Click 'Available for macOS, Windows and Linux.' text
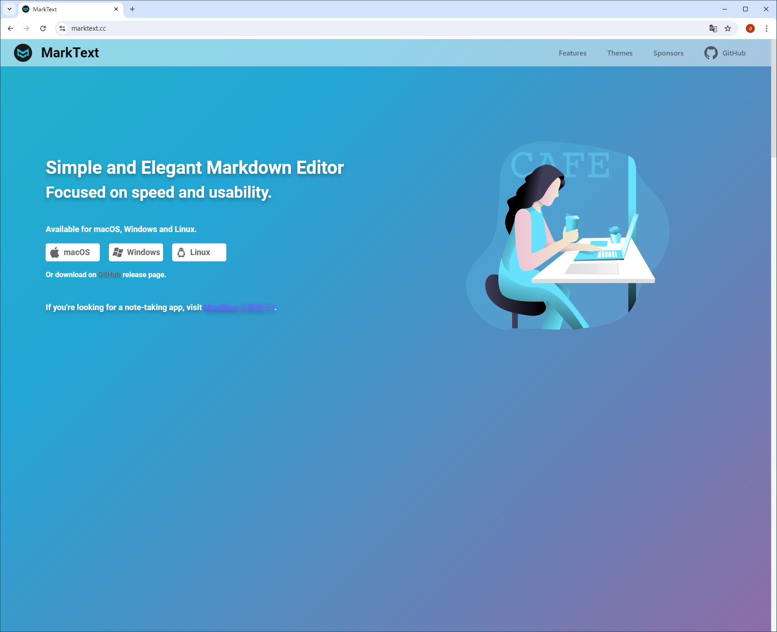Screen dimensions: 777x632 tap(121, 229)
